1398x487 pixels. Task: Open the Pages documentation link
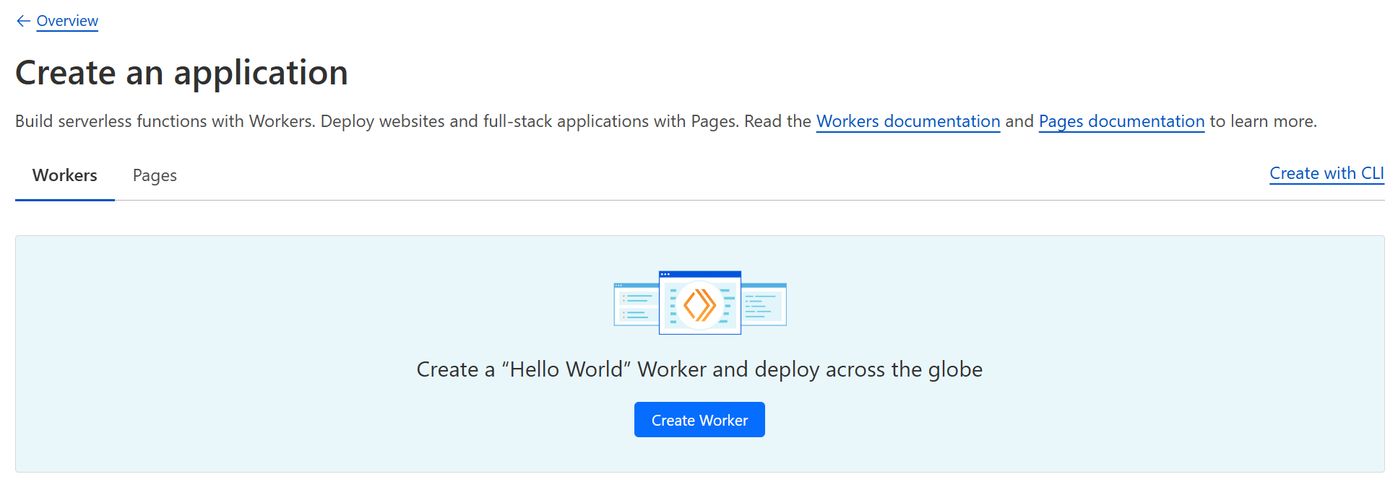(1121, 121)
